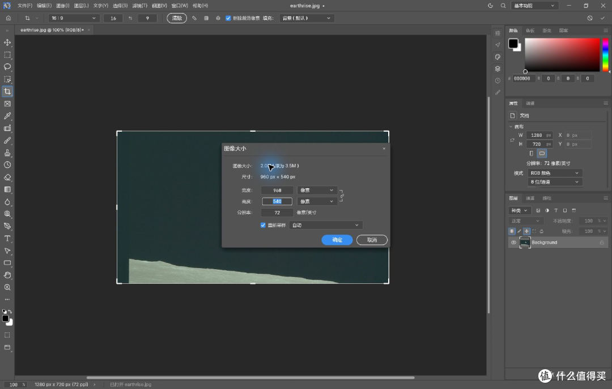Click the Home icon in options bar
The image size is (612, 389).
click(8, 18)
